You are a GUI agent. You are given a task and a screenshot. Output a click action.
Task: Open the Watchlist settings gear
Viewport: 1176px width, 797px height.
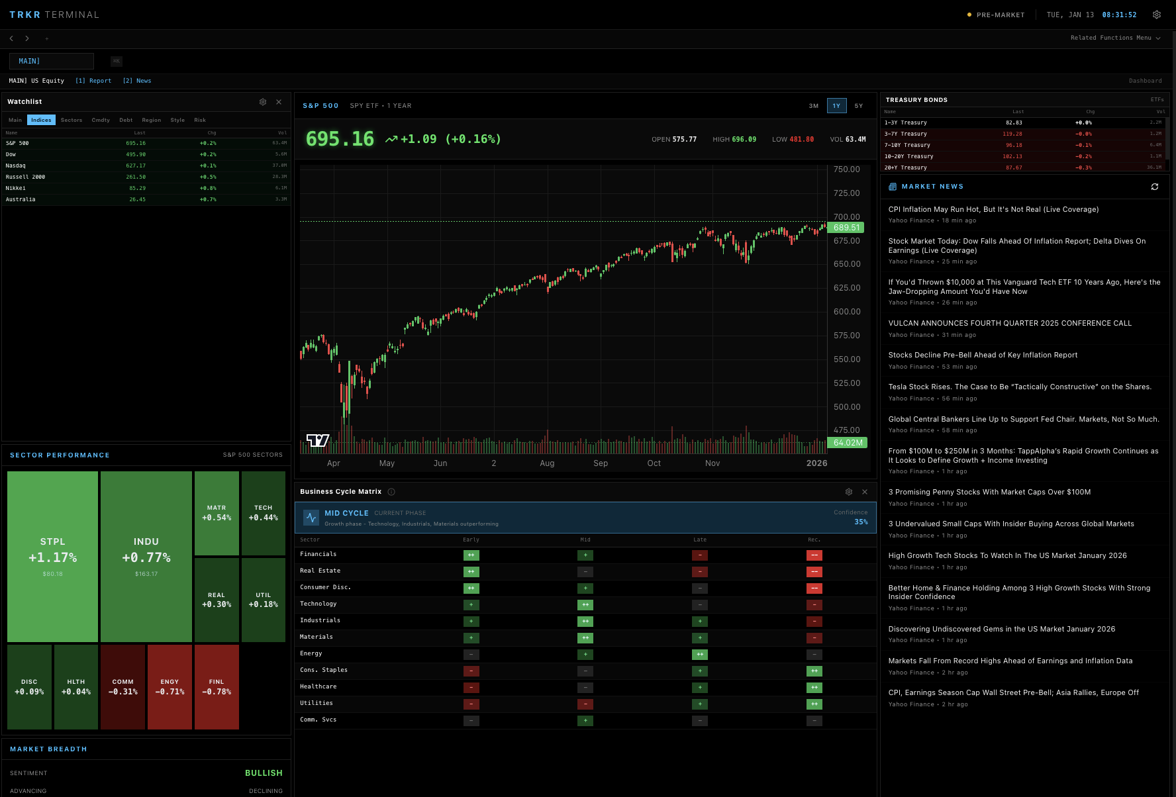(x=263, y=101)
